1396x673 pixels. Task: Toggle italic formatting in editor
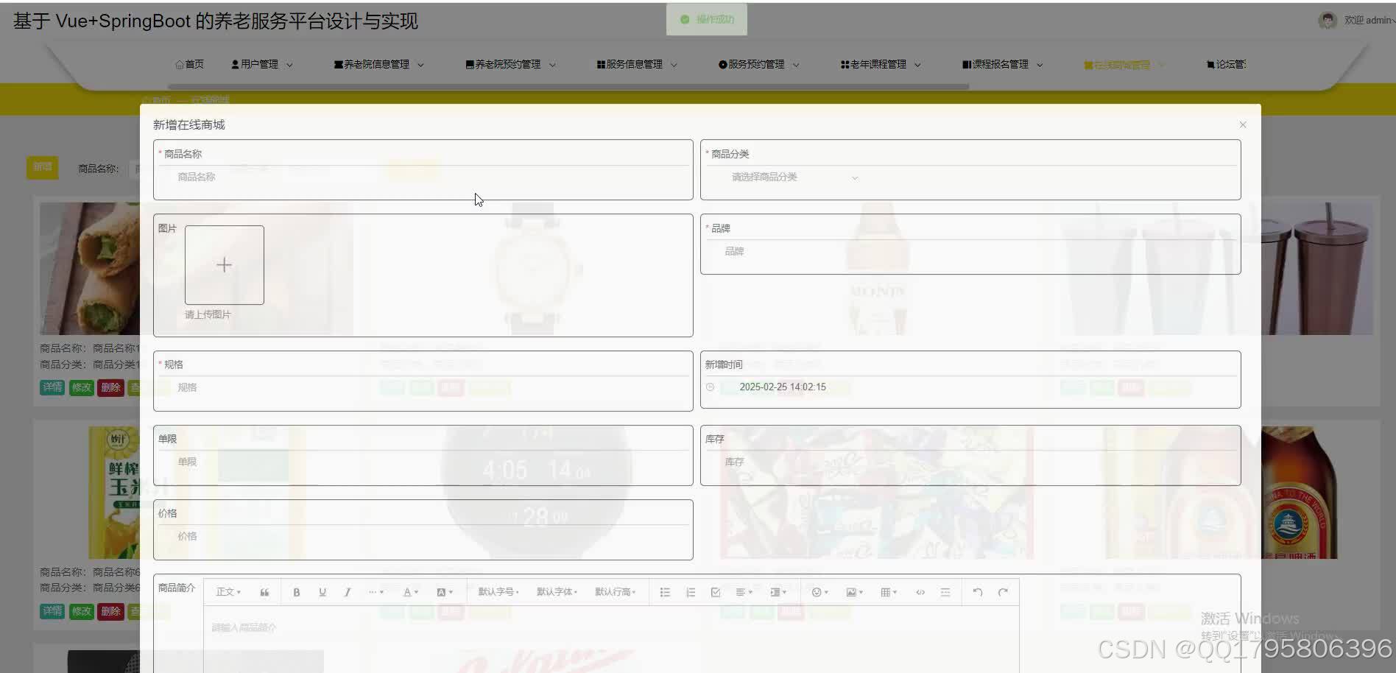348,592
